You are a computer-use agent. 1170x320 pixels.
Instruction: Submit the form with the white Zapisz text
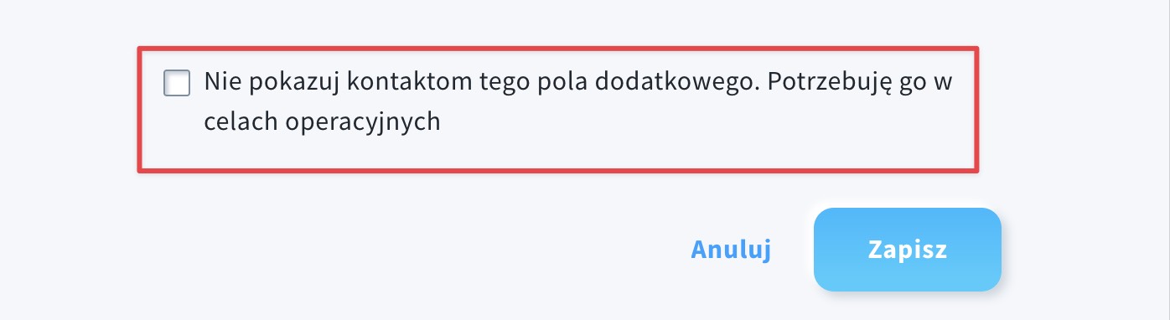908,250
